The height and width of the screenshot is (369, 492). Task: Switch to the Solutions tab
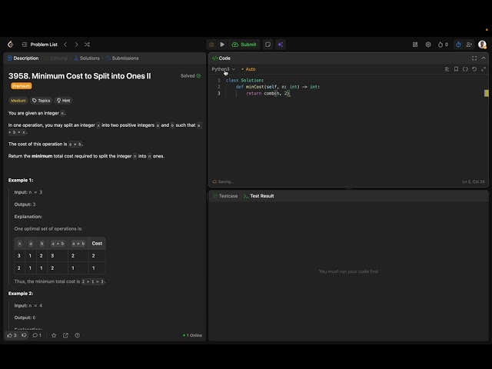pyautogui.click(x=87, y=58)
